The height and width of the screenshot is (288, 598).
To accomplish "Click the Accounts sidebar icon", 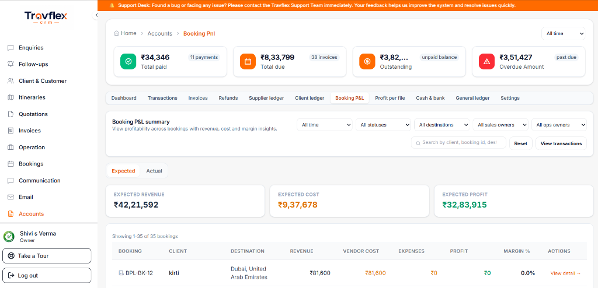I will [11, 214].
